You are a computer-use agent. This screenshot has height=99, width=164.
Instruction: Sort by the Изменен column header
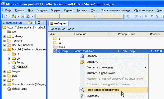click(x=156, y=34)
